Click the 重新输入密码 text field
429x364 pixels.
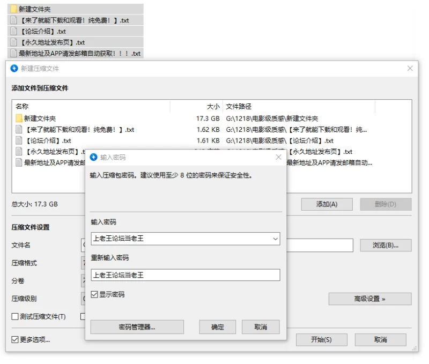coord(186,275)
